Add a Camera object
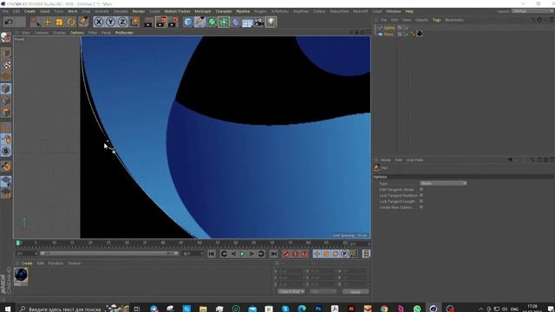Image resolution: width=555 pixels, height=312 pixels. (x=259, y=22)
